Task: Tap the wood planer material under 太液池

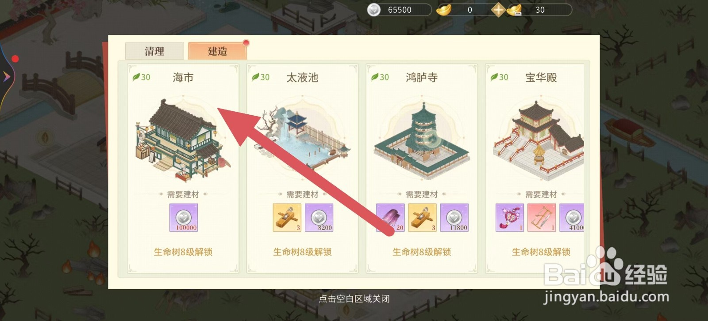Action: point(287,218)
